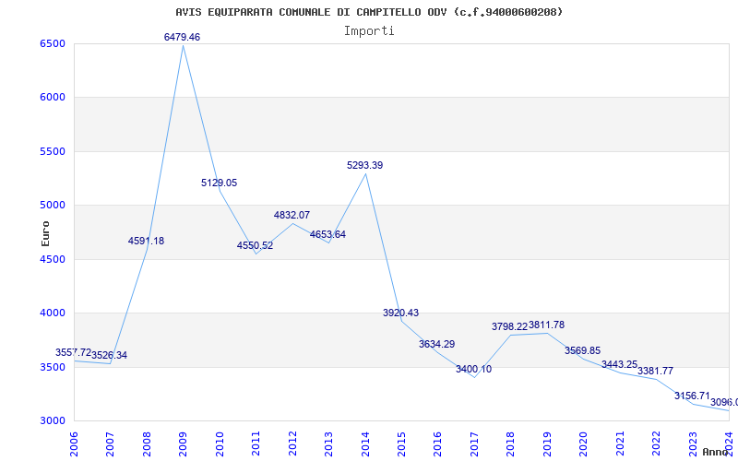
Task: Click the 3811.78 data label
Action: tap(546, 325)
